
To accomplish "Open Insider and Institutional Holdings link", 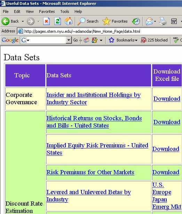I will [94, 99].
